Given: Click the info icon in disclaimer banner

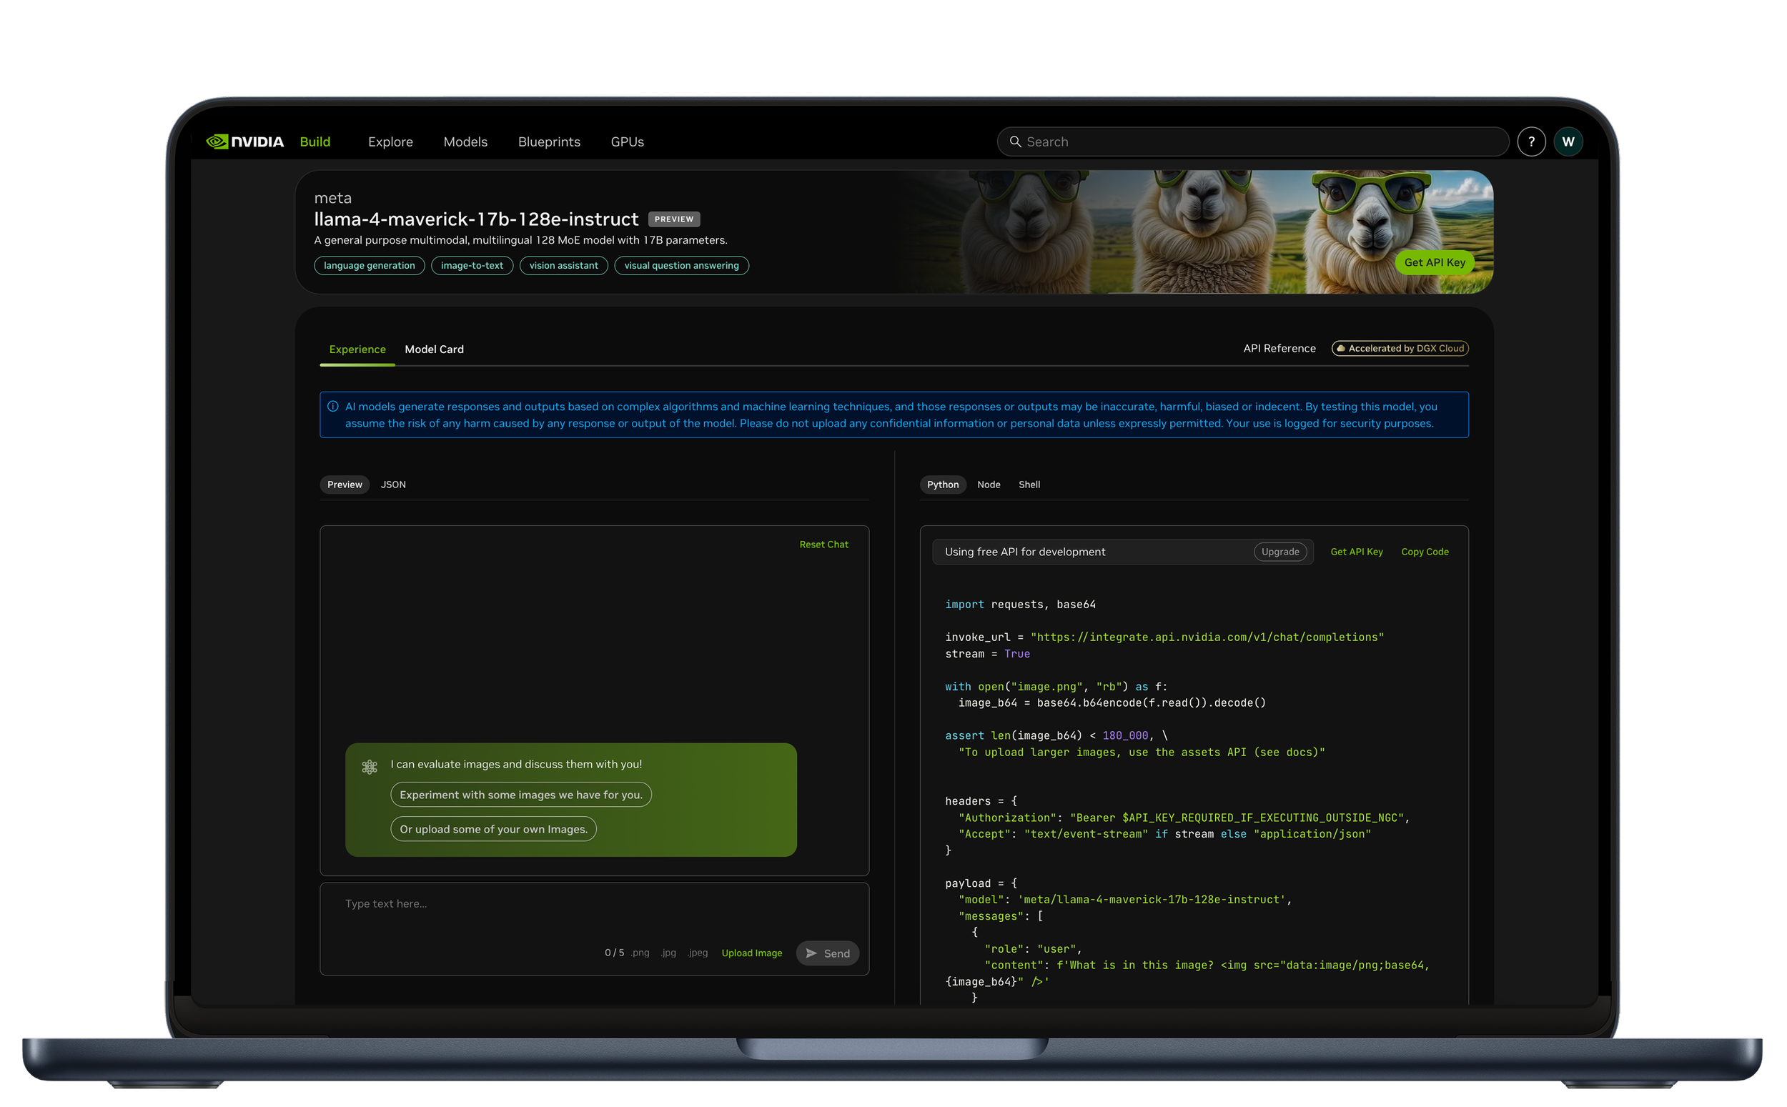Looking at the screenshot, I should (333, 407).
